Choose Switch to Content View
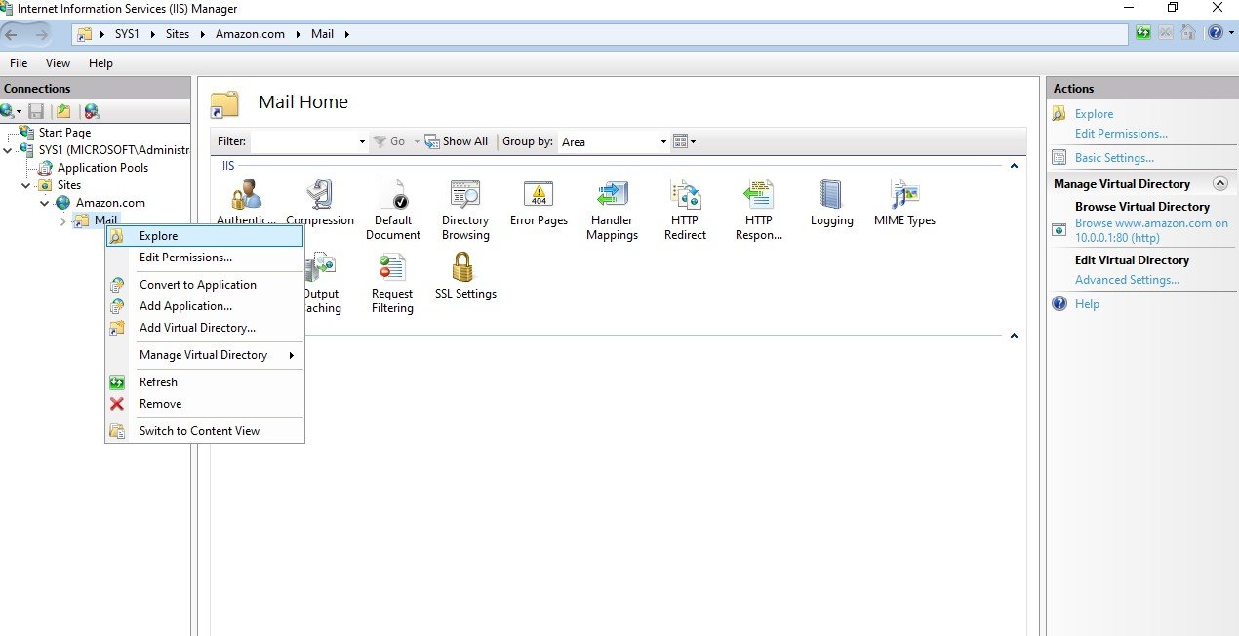1239x636 pixels. tap(205, 431)
